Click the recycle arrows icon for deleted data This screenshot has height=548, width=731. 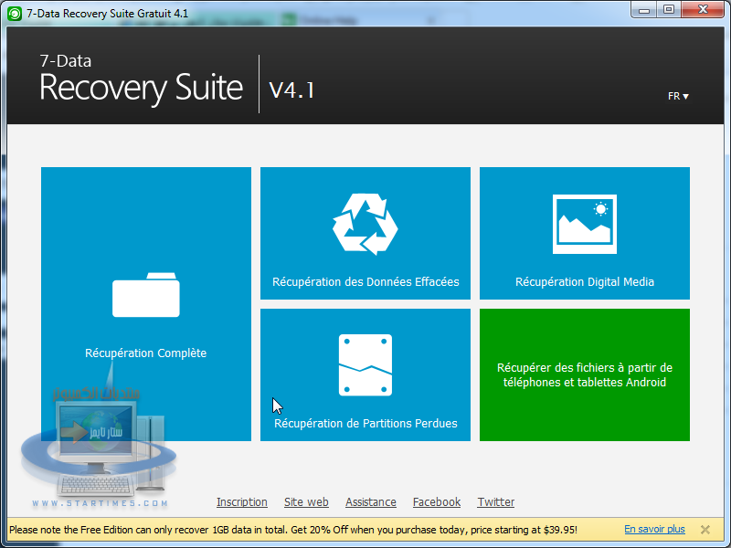point(365,224)
